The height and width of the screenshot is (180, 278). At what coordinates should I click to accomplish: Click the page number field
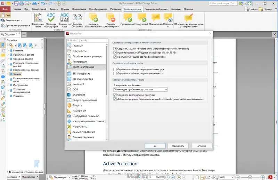click(156, 177)
